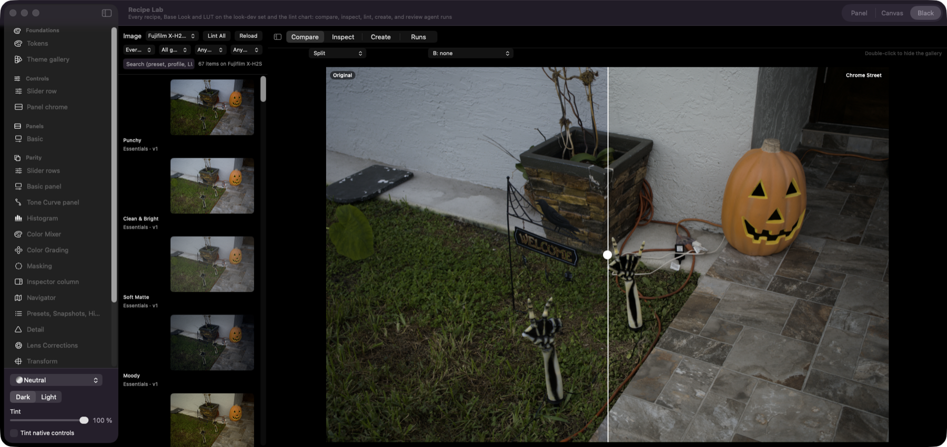Click the Presets, Snapshots list icon
The image size is (947, 447).
(18, 313)
